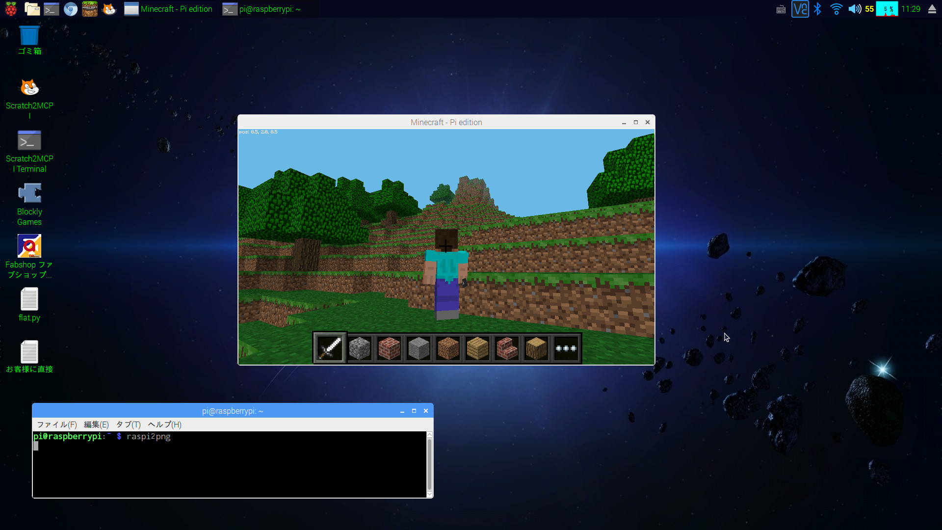The width and height of the screenshot is (942, 530).
Task: Click the terminal vertical scrollbar
Action: click(x=429, y=464)
